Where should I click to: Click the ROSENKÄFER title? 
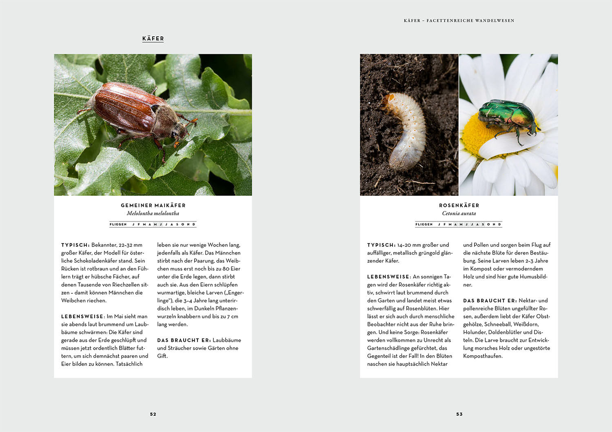point(459,206)
